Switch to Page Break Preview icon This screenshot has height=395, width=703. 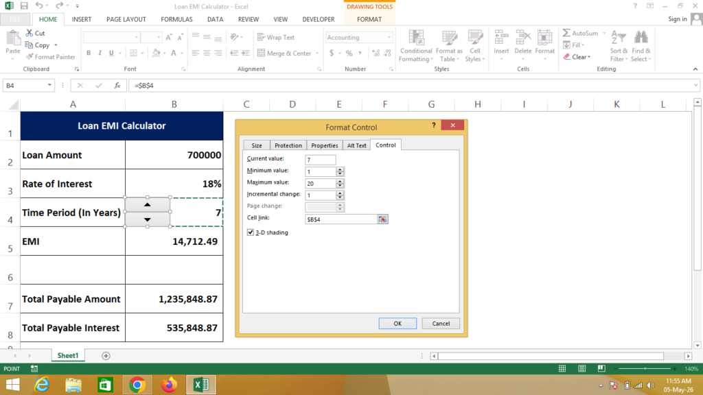tap(601, 368)
